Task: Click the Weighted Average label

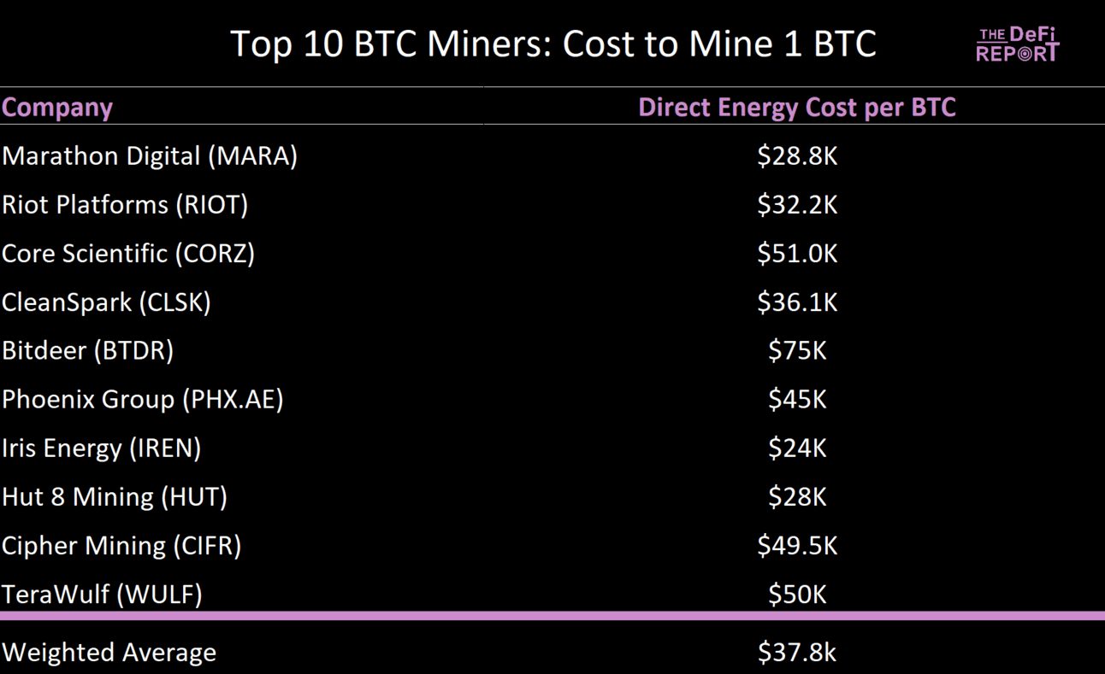Action: pos(109,653)
